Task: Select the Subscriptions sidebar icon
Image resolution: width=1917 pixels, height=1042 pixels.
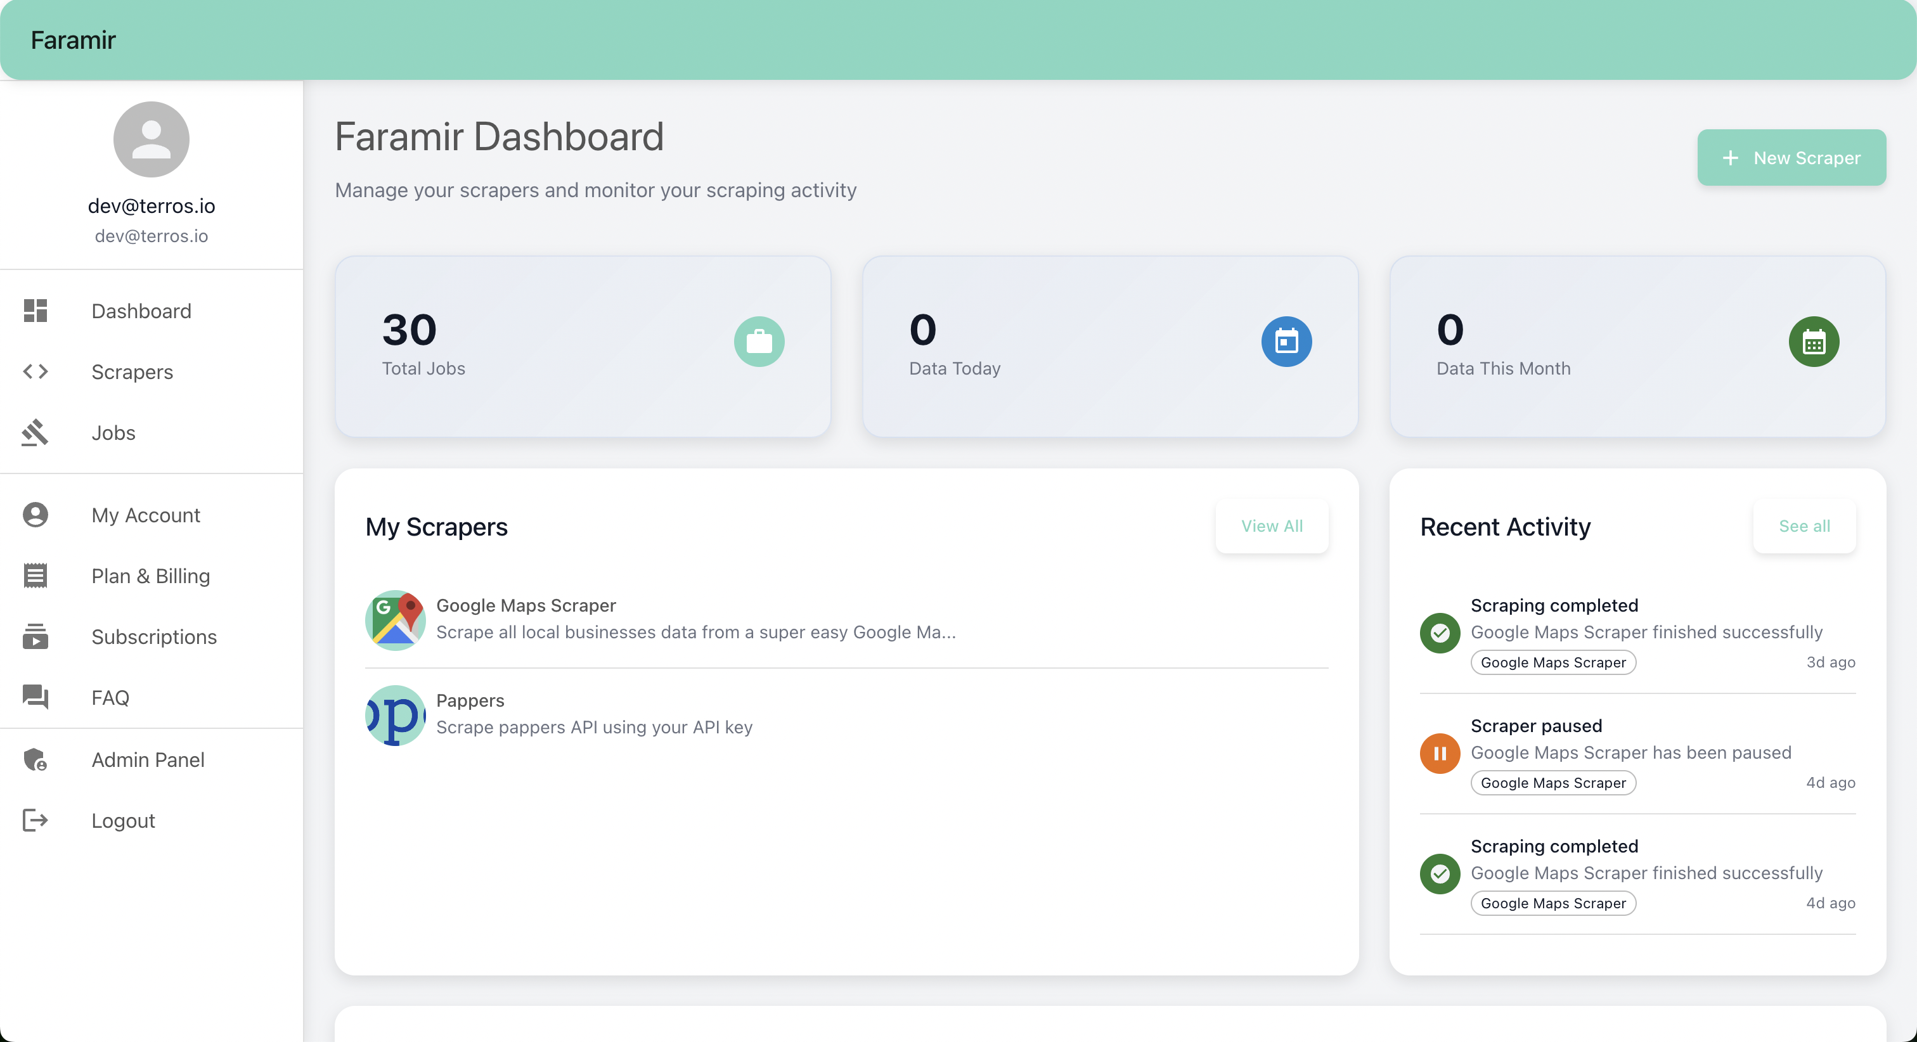Action: tap(34, 636)
